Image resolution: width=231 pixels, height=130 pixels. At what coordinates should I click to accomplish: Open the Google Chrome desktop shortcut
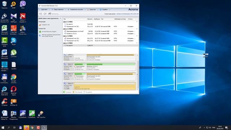(x=14, y=79)
